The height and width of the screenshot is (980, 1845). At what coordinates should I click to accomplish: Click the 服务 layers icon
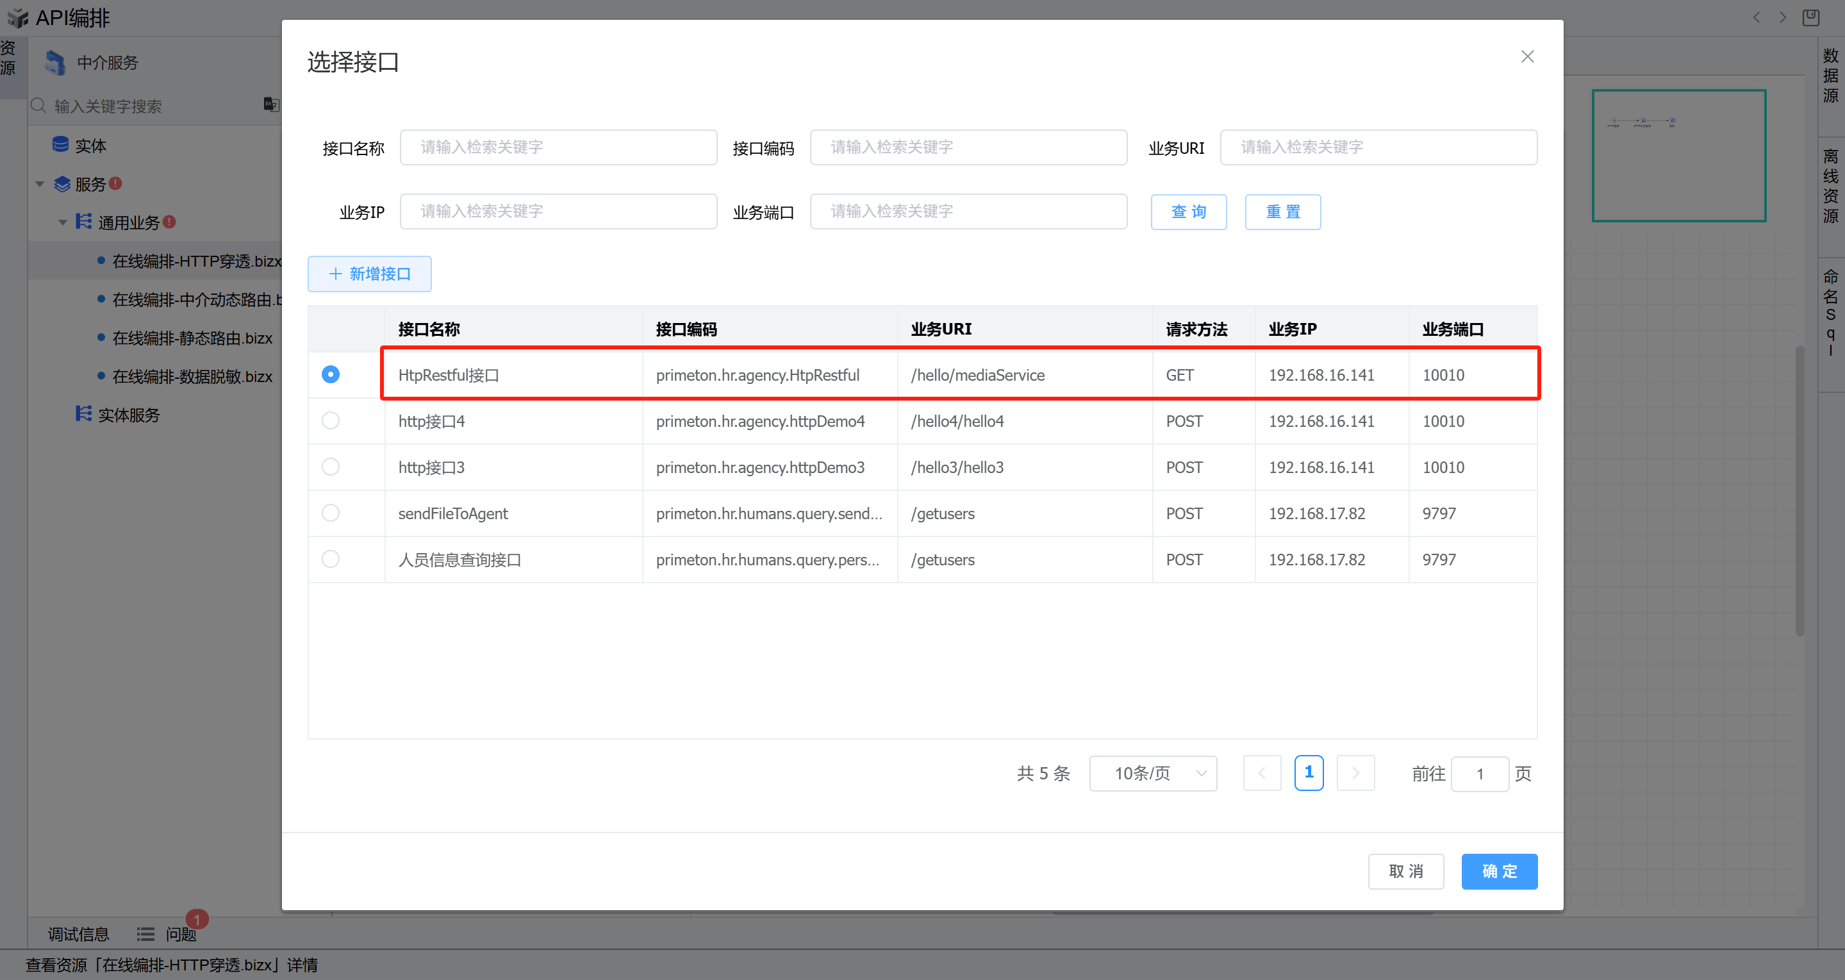point(62,184)
